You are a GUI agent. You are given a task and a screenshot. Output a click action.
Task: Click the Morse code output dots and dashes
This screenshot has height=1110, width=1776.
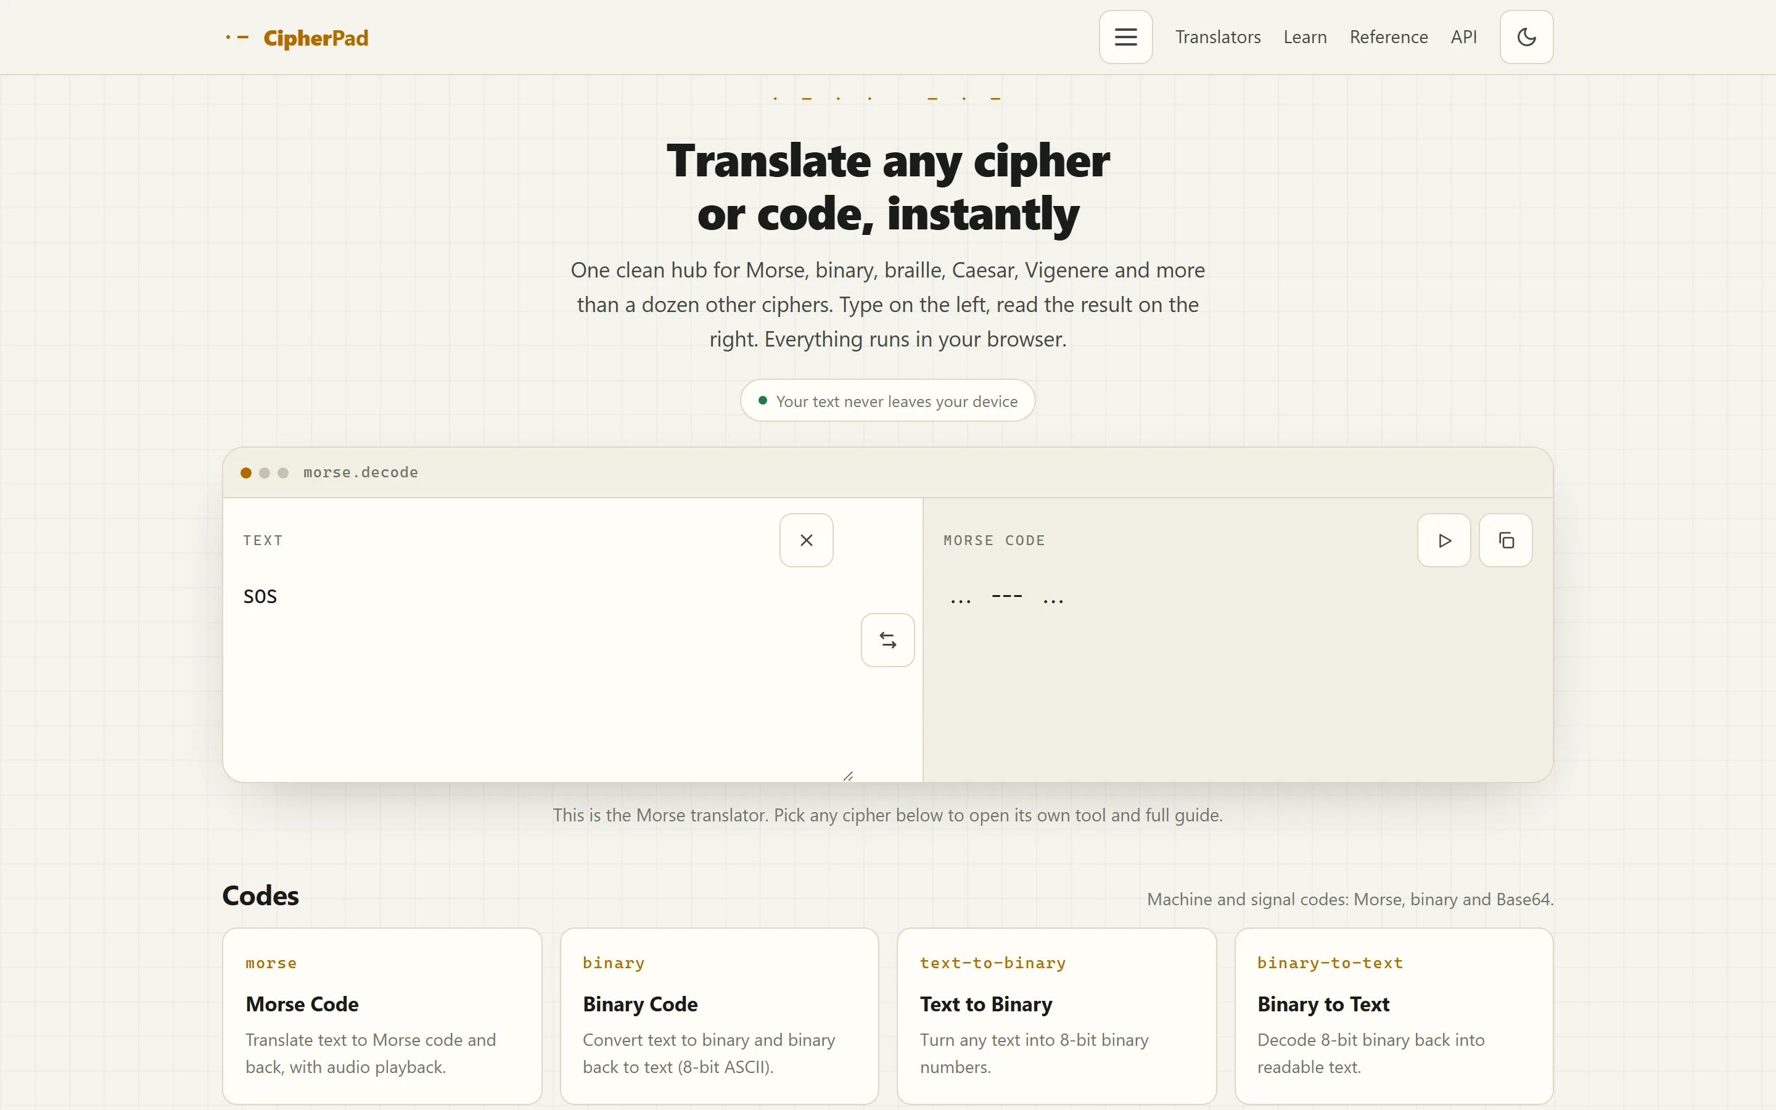click(x=1006, y=598)
